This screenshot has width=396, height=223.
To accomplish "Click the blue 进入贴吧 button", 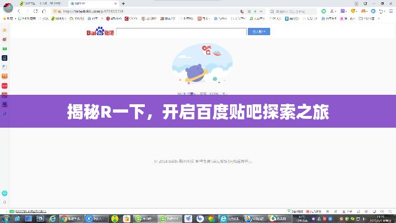I will pyautogui.click(x=259, y=31).
